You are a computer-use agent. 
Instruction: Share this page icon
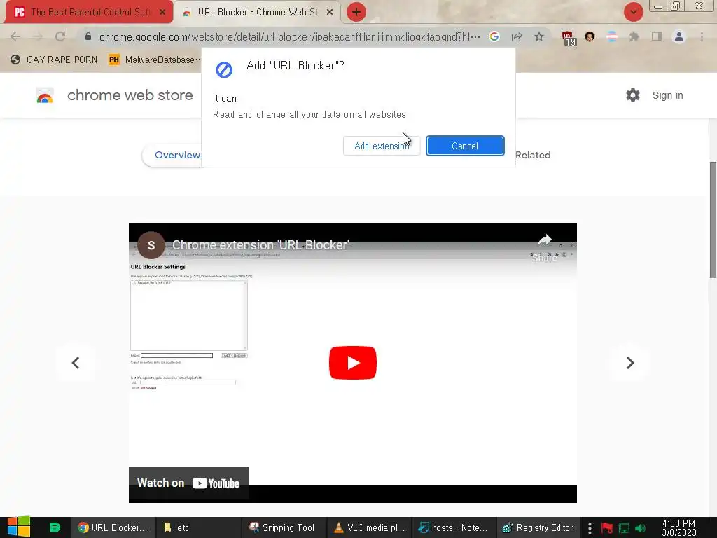pyautogui.click(x=517, y=36)
